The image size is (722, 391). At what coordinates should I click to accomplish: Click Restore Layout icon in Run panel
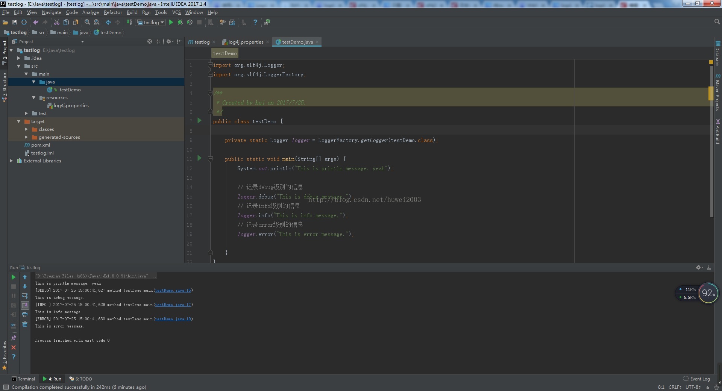coord(14,326)
